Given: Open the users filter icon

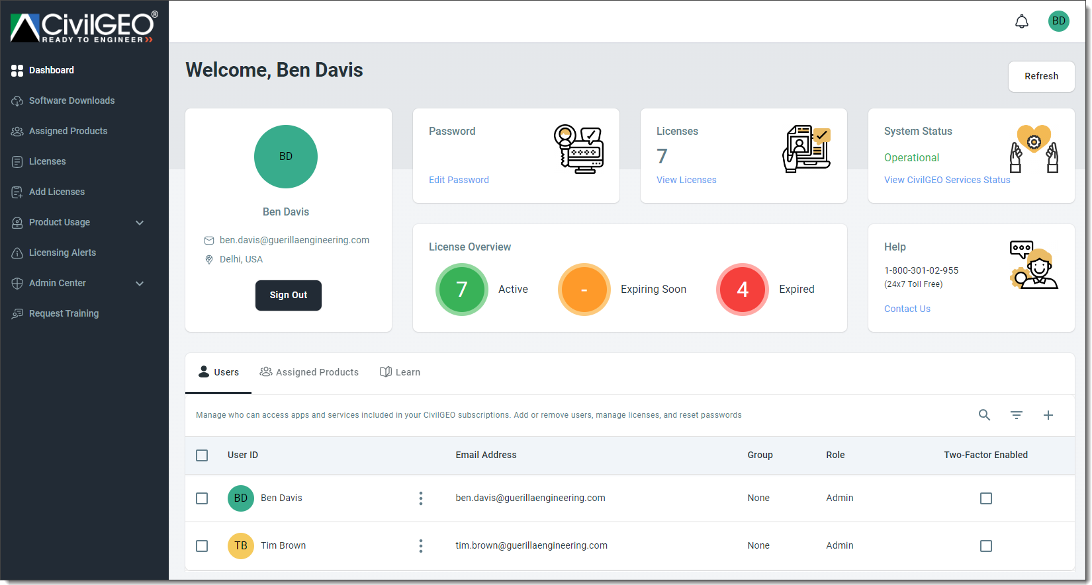Looking at the screenshot, I should pyautogui.click(x=1017, y=415).
